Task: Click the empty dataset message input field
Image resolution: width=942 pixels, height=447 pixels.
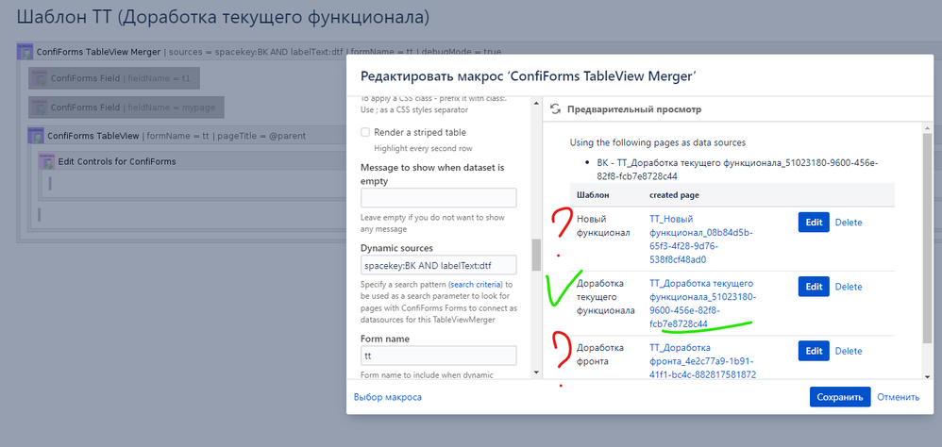Action: click(439, 197)
